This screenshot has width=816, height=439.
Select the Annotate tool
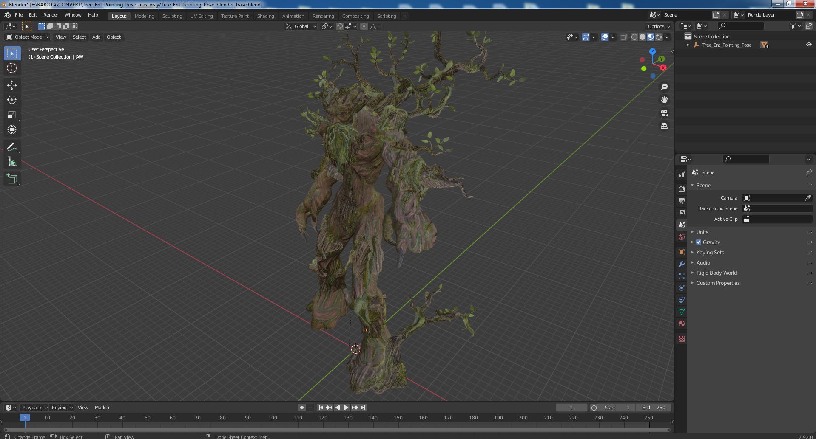coord(12,147)
